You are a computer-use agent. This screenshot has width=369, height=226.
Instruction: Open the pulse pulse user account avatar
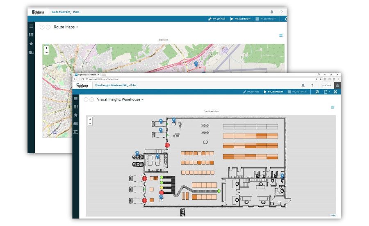337,85
